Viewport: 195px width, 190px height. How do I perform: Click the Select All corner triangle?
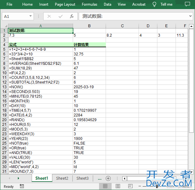tap(6, 26)
